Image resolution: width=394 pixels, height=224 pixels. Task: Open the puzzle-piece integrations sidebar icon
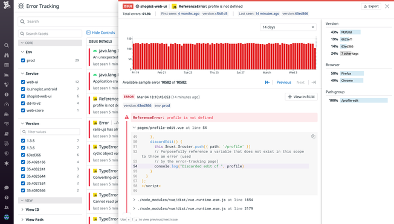tap(7, 114)
